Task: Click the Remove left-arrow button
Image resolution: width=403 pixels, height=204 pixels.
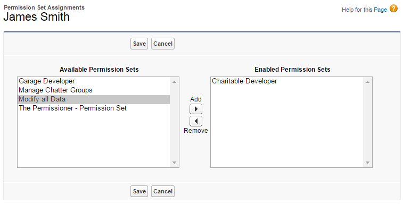Action: coord(196,121)
